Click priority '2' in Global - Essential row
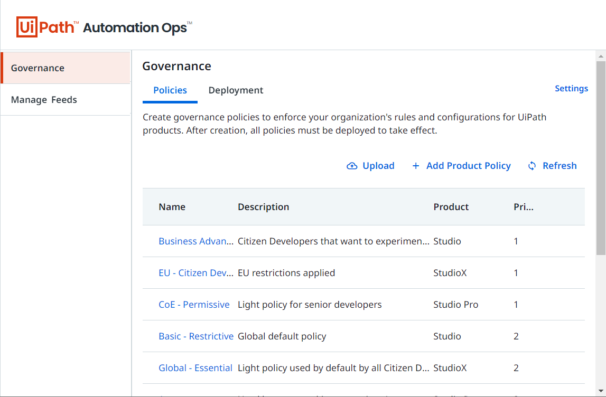 [x=516, y=367]
